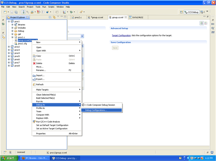
Task: Expand the Binaries node
Action: (13, 25)
